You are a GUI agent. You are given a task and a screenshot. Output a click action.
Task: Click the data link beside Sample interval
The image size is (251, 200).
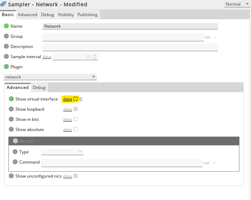click(x=47, y=57)
